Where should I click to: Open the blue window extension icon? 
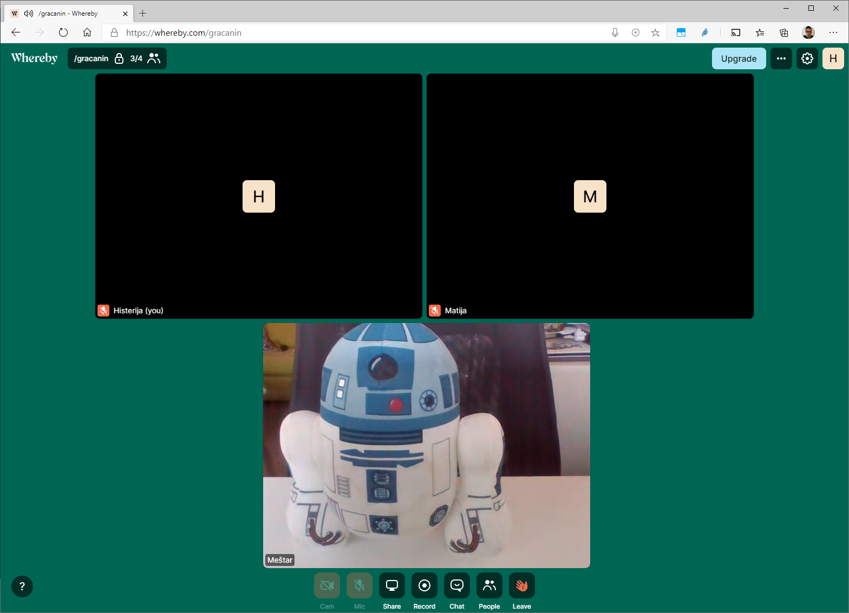681,32
